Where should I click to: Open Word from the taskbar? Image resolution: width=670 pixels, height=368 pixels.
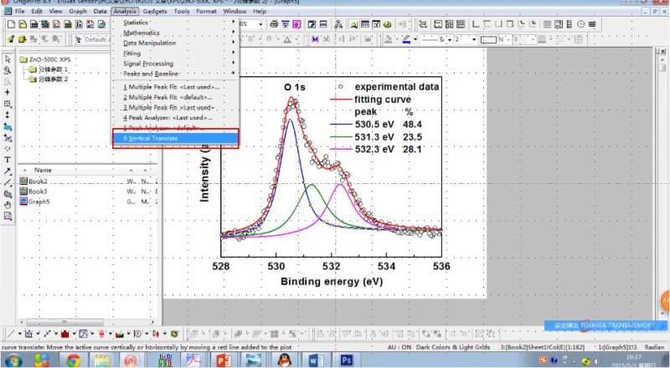click(316, 360)
